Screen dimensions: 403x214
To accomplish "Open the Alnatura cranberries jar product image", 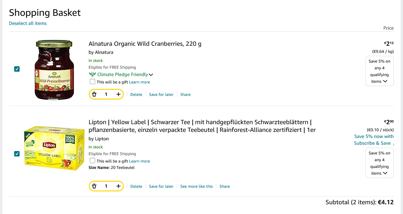I will (54, 70).
